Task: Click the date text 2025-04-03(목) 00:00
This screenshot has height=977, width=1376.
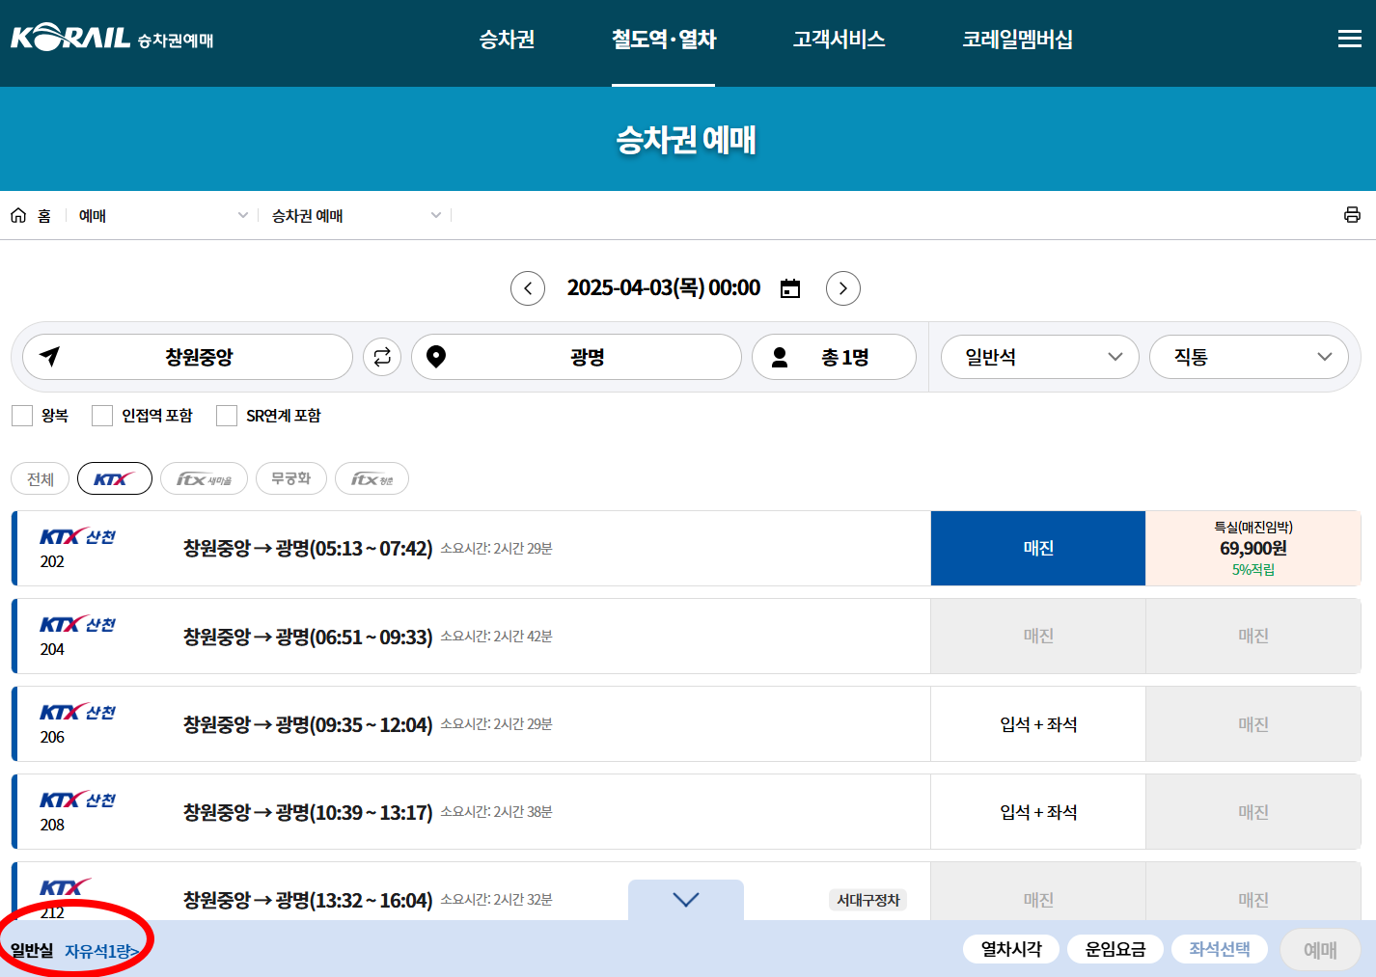Action: tap(664, 288)
